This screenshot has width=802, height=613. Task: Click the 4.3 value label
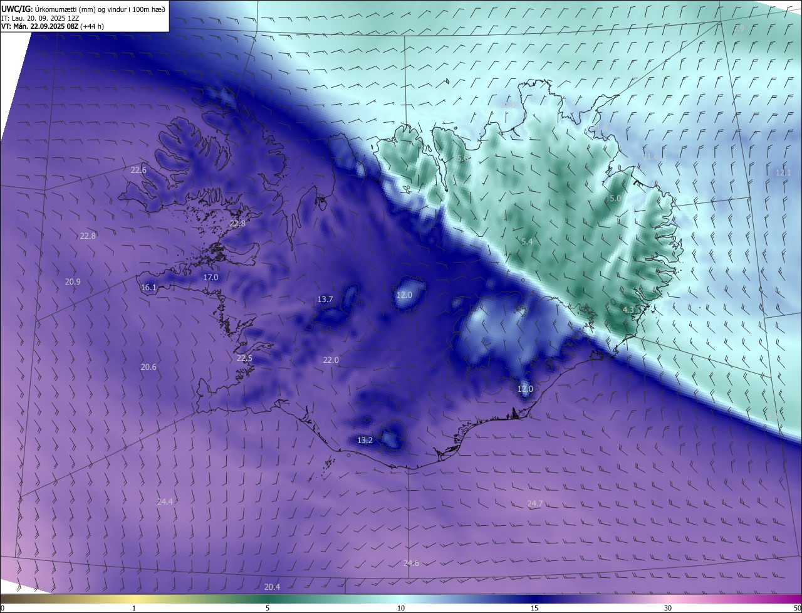click(628, 310)
